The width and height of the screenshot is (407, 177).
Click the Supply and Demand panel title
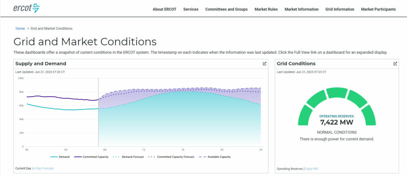pos(41,64)
